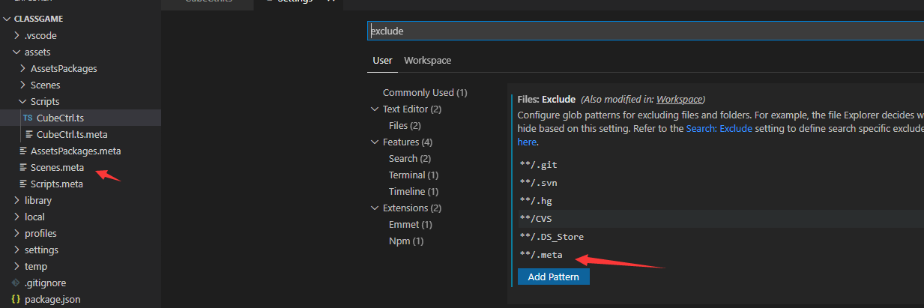Select the User settings tab

coord(382,60)
